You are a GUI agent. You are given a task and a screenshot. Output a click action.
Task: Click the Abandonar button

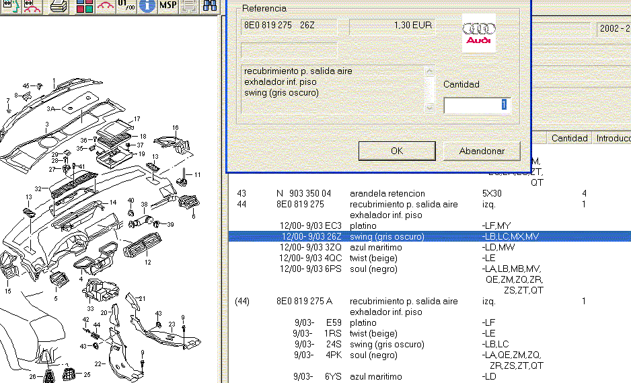(482, 151)
